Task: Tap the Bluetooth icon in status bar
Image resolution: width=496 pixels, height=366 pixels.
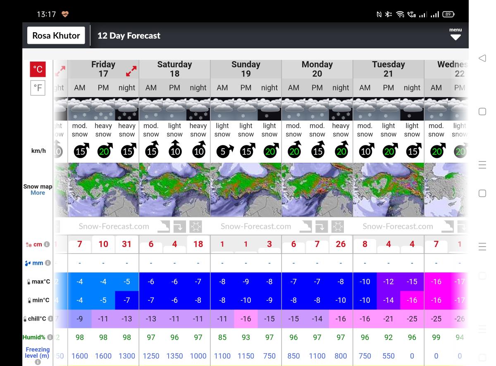Action: point(388,14)
